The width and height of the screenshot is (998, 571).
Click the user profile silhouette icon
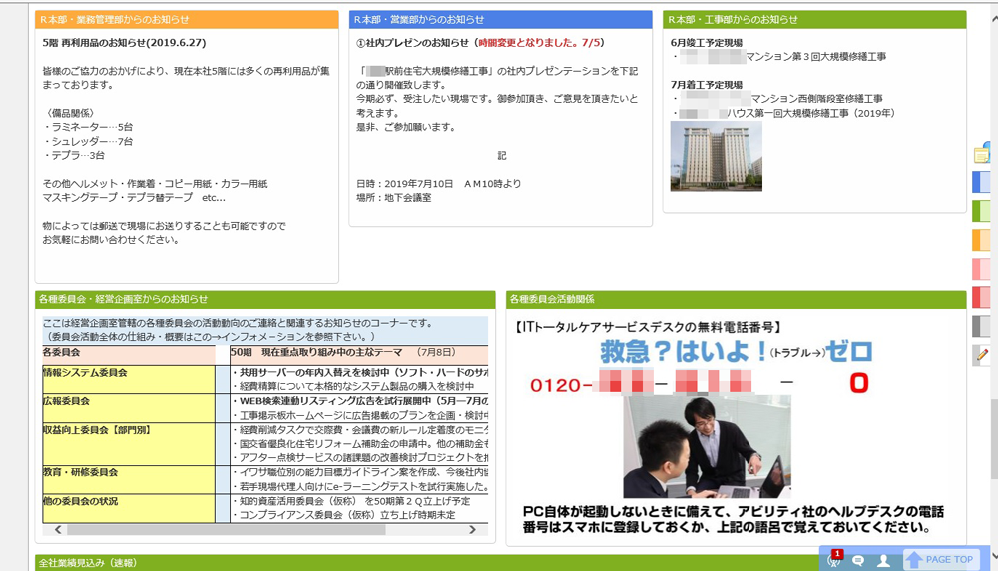(883, 560)
